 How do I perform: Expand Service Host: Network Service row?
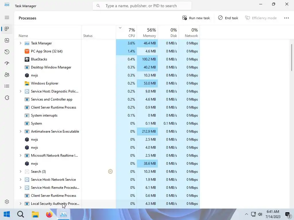pyautogui.click(x=20, y=179)
